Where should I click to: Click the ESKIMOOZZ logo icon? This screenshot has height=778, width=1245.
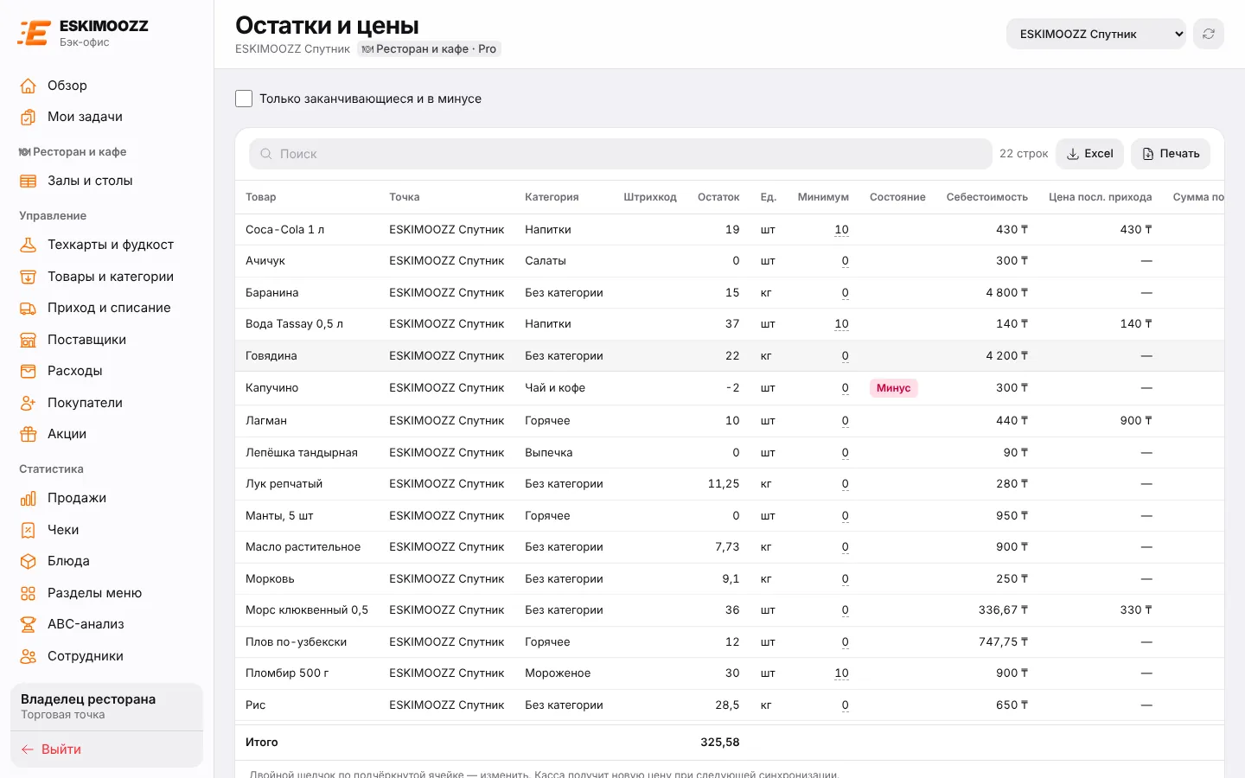(34, 33)
